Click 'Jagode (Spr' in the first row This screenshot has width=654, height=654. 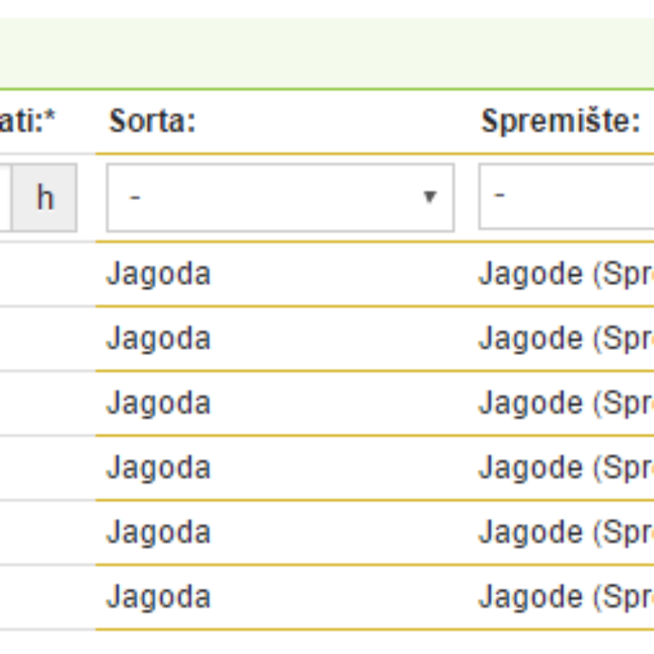[566, 274]
